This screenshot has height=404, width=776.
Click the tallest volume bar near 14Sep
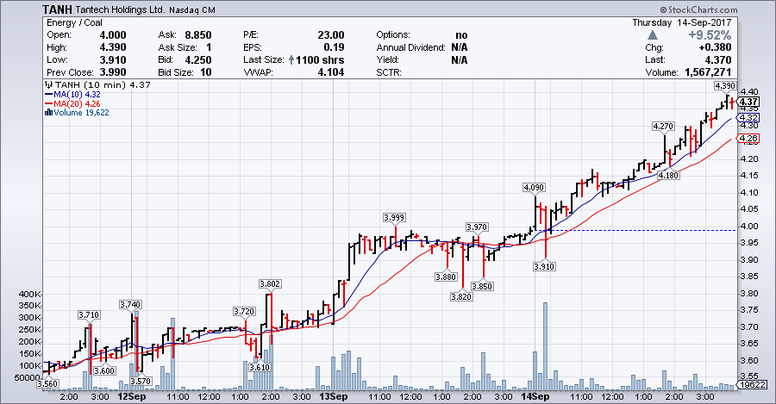coord(545,345)
